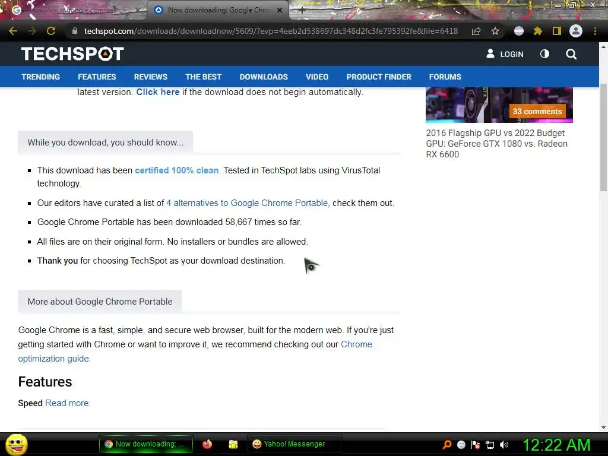Open '2016 Flagship GPU vs 2022 Budget GPU' headline

coord(497,144)
